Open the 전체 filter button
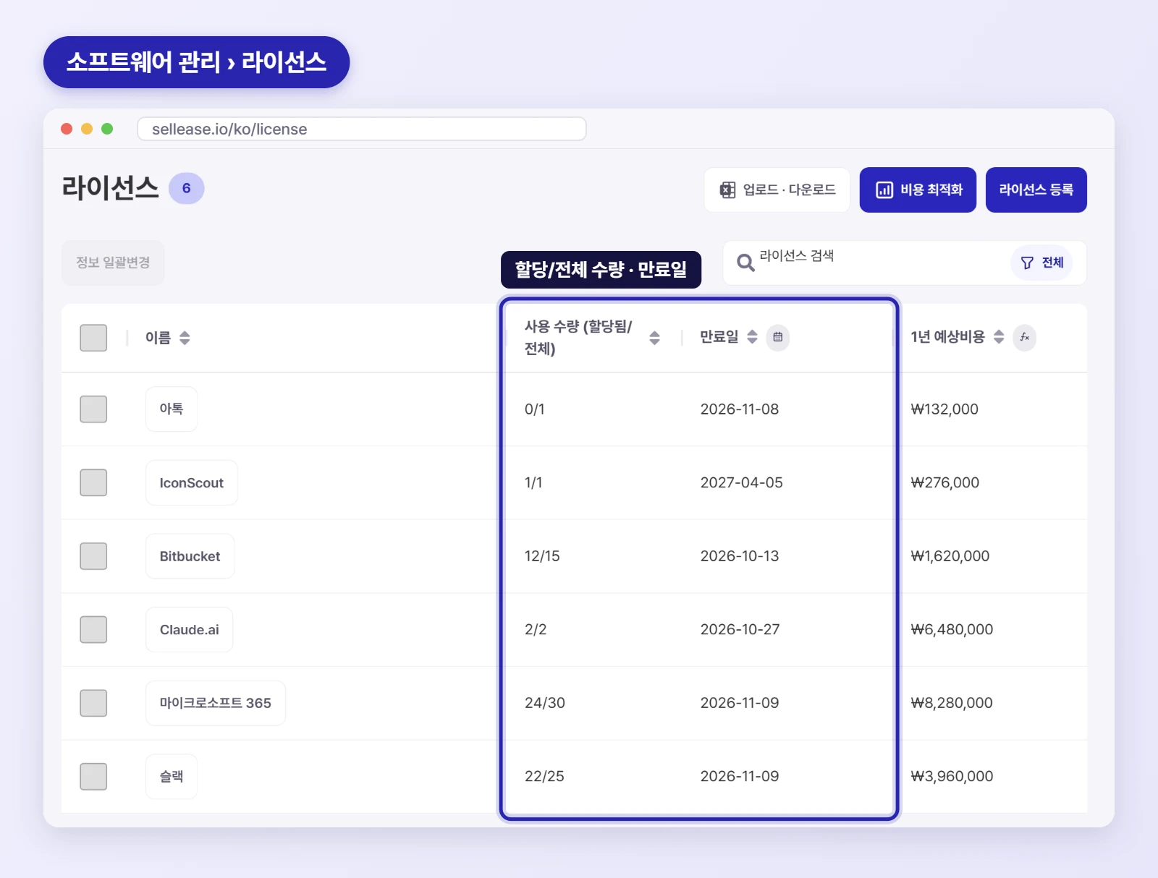Viewport: 1158px width, 878px height. click(x=1041, y=263)
